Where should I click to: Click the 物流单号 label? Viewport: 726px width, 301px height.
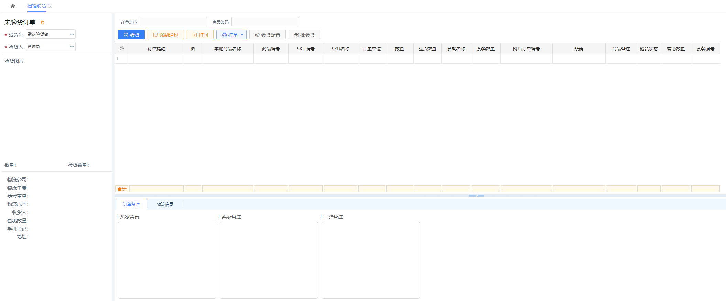click(x=18, y=188)
